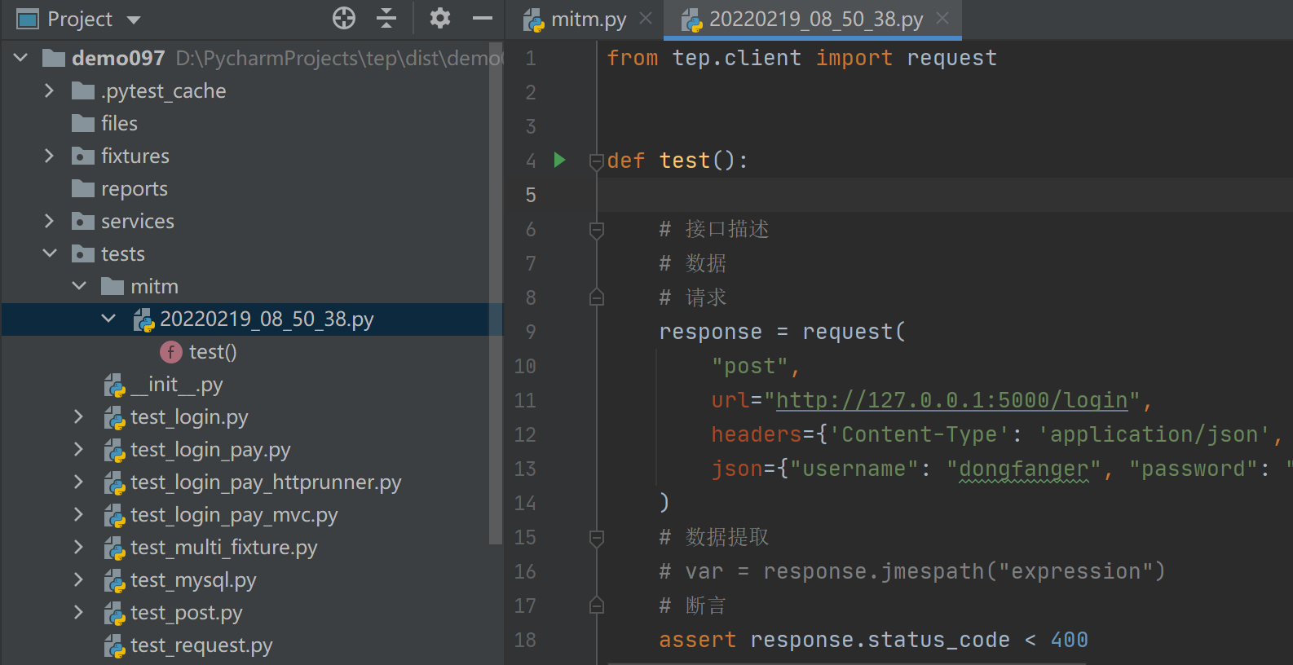
Task: Click the Python icon on mitm.py tab
Action: 533,20
